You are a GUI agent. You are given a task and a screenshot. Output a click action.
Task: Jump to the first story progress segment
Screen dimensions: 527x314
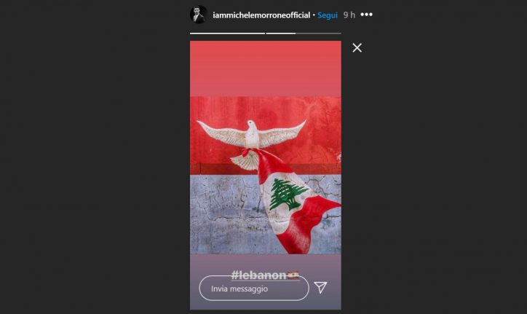(227, 34)
